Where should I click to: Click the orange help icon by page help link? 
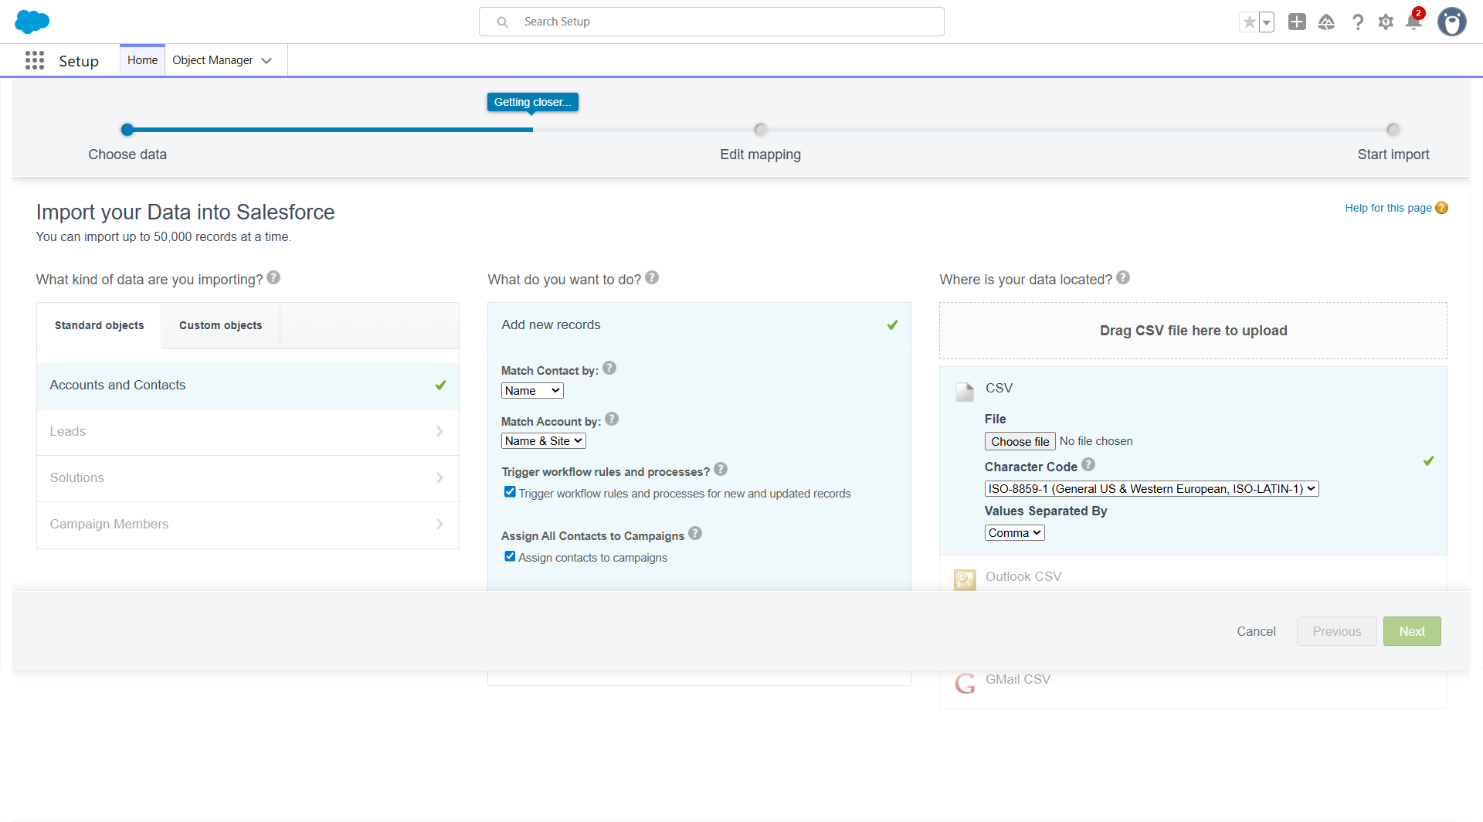1441,208
